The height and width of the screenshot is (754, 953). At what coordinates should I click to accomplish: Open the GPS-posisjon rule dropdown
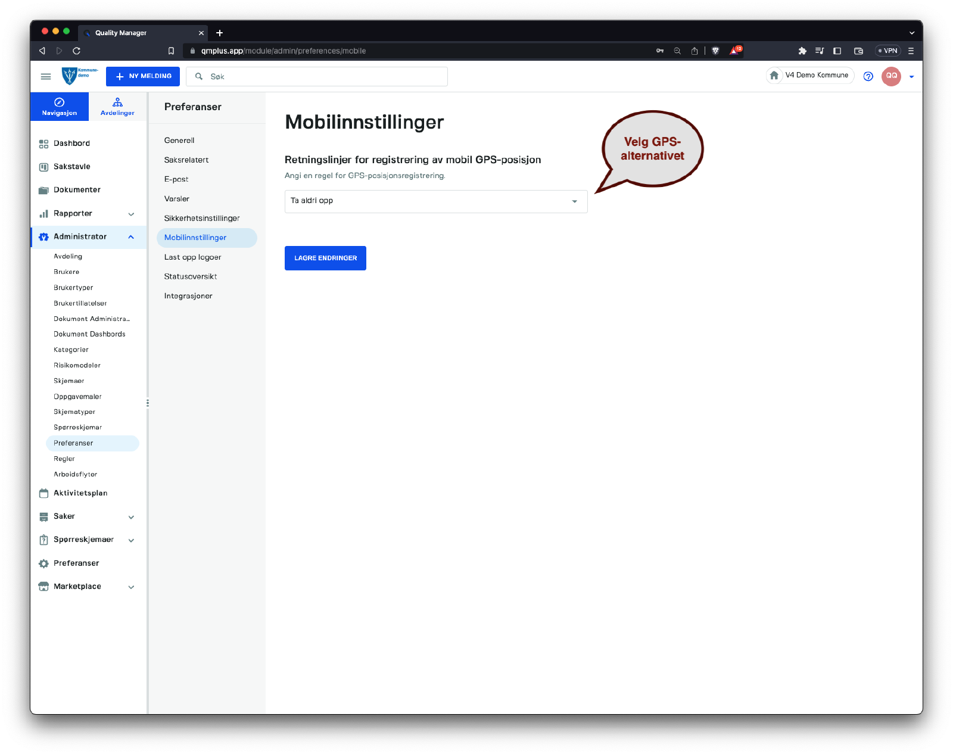tap(435, 201)
